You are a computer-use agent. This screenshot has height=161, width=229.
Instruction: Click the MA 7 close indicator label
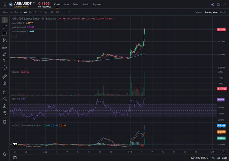(19, 23)
